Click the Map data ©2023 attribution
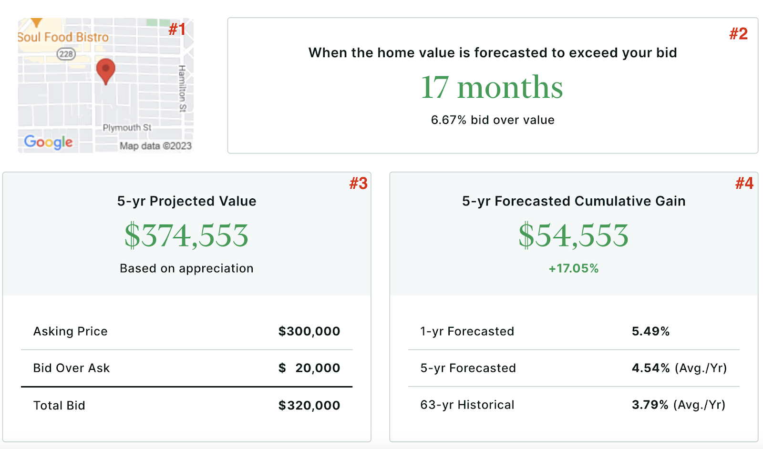The width and height of the screenshot is (763, 449). tap(155, 146)
